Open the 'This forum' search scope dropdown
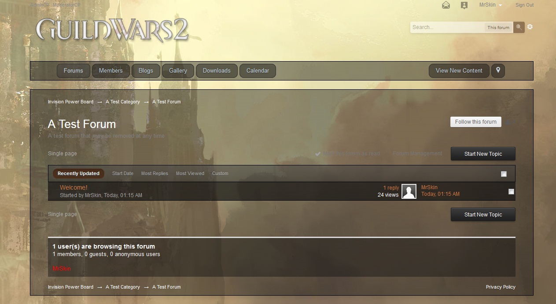Image resolution: width=556 pixels, height=304 pixels. 498,27
